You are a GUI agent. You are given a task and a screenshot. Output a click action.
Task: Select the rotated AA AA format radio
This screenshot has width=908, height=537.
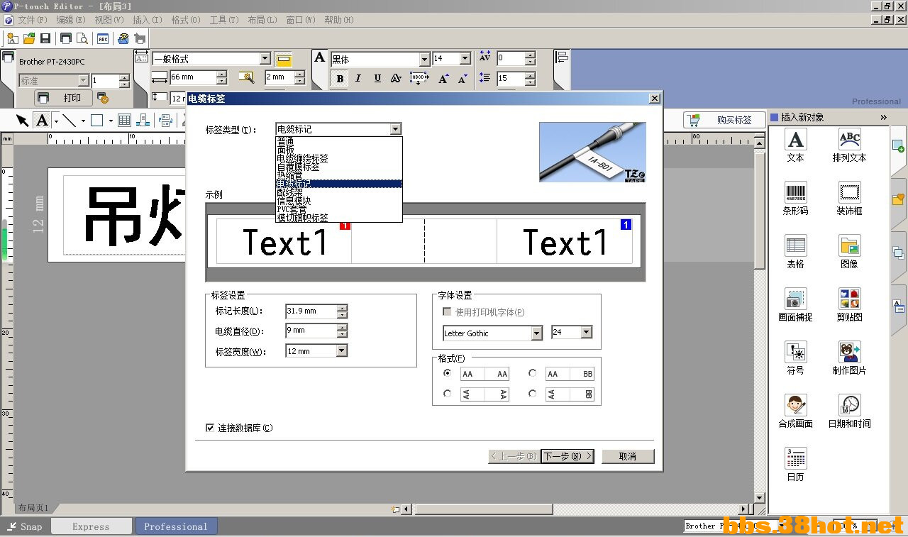coord(447,394)
